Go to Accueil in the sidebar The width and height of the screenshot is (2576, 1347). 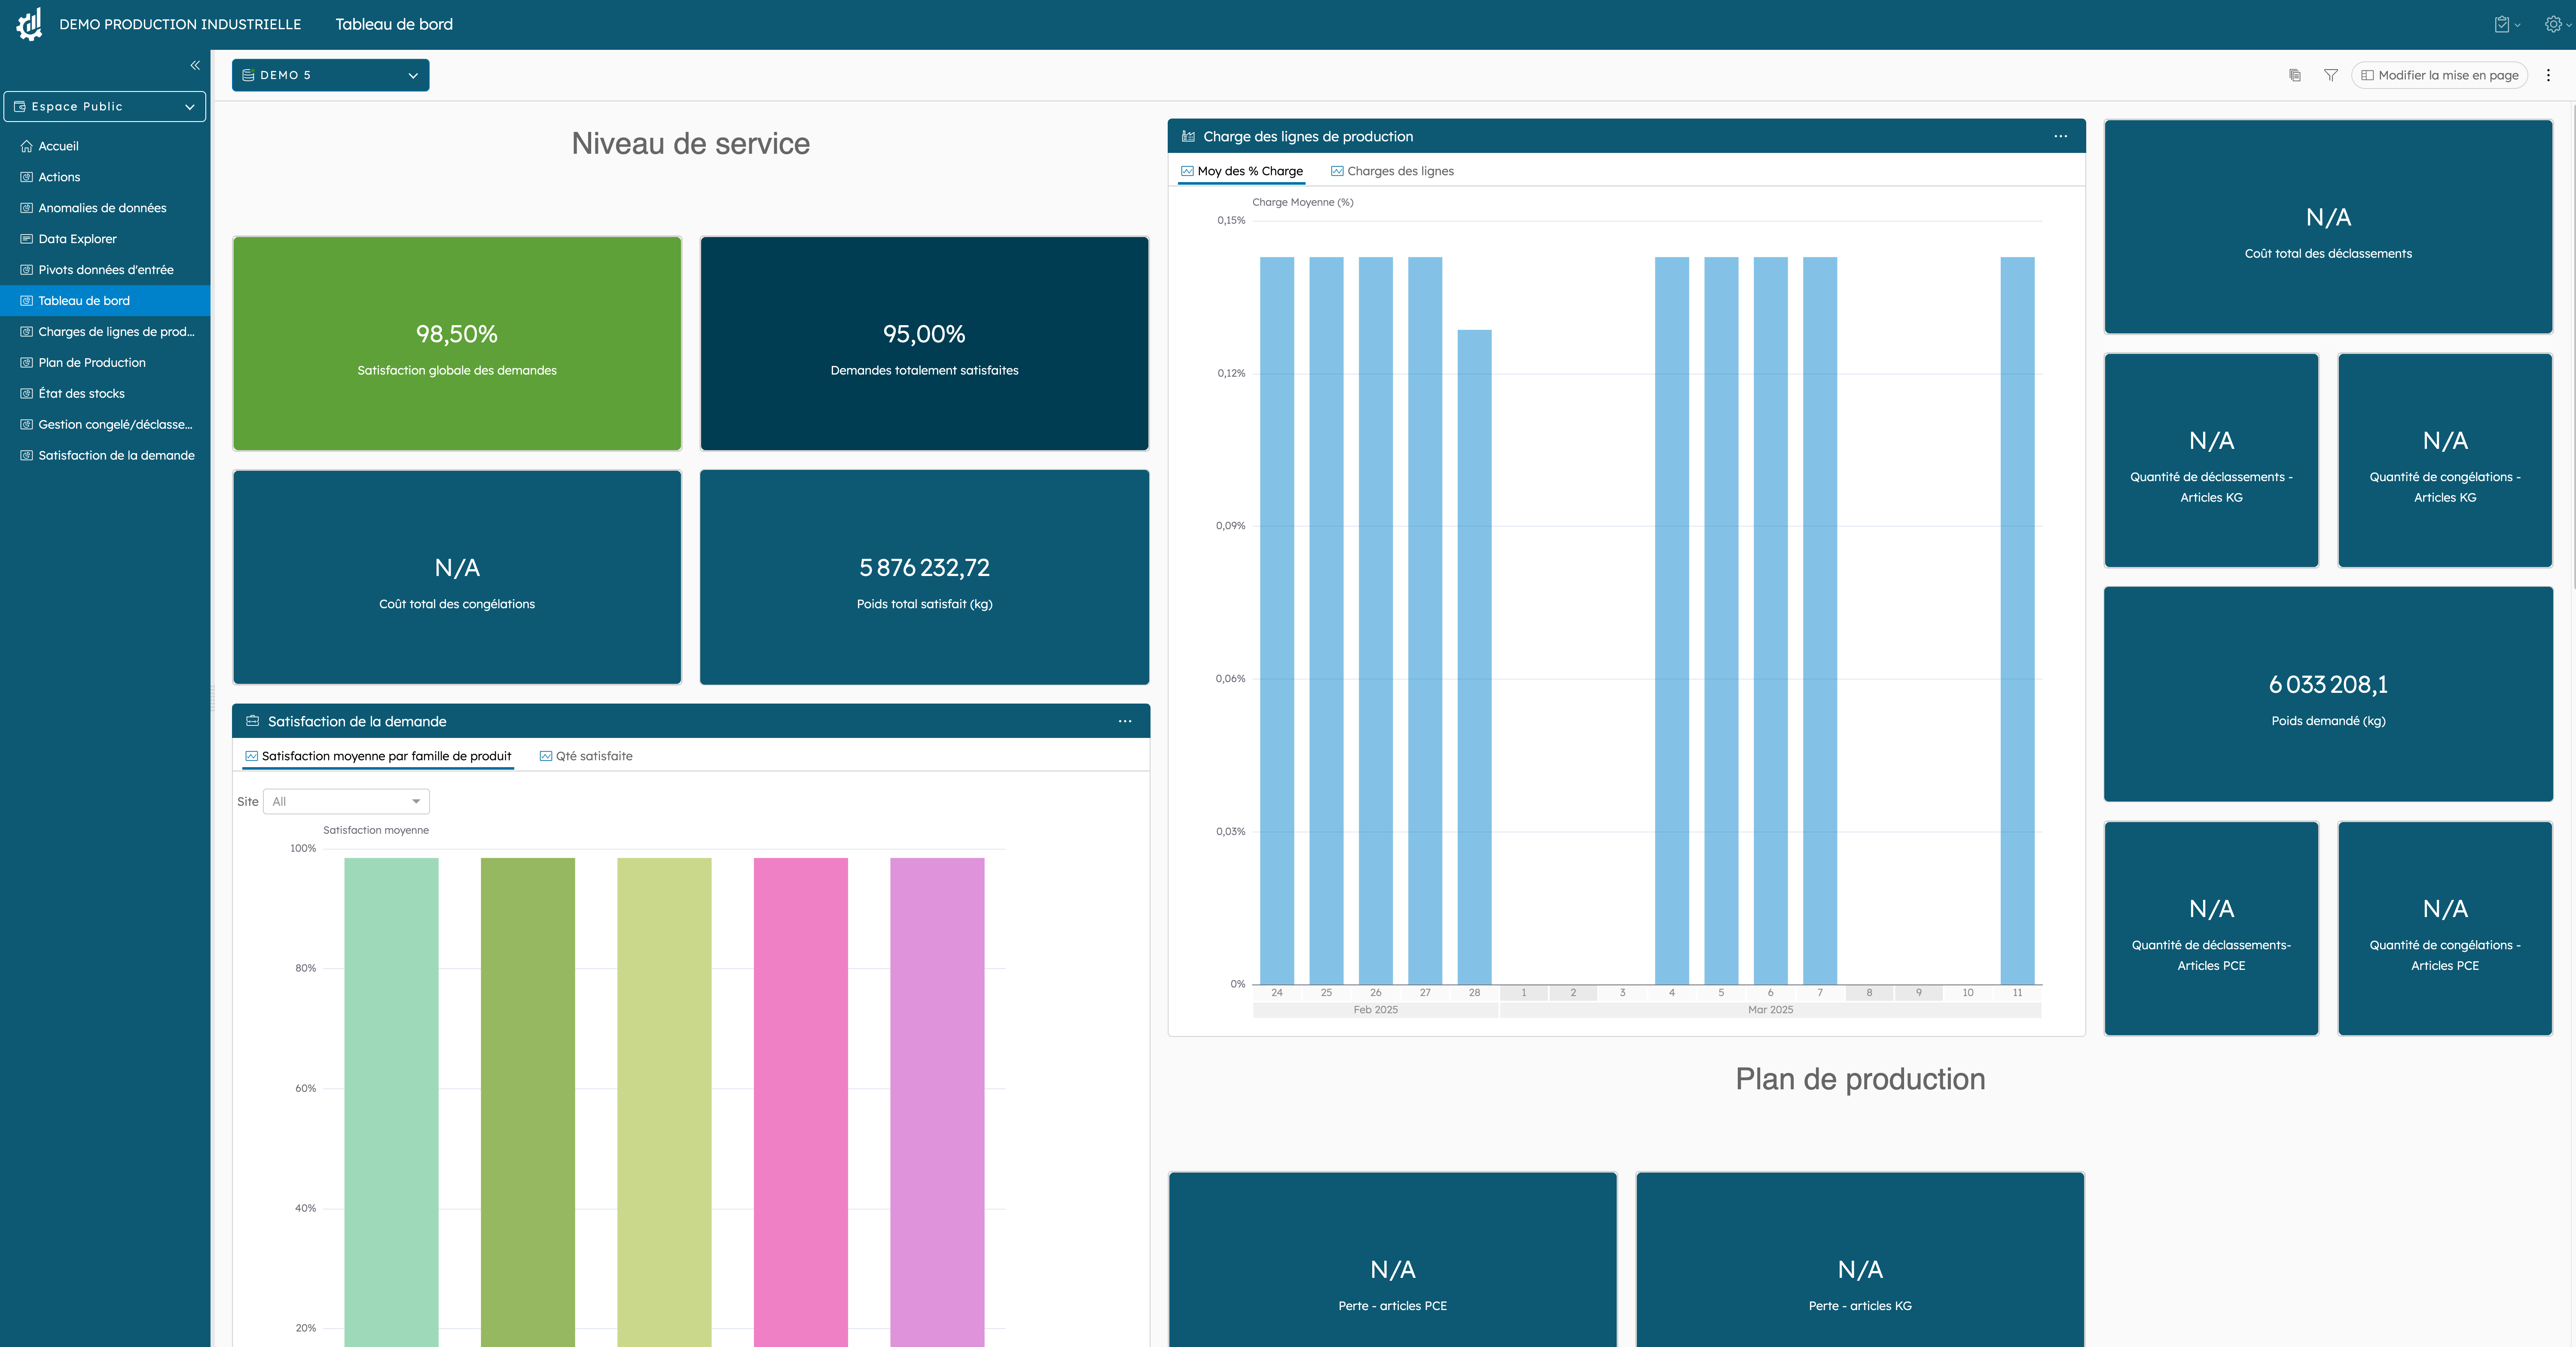(x=58, y=146)
